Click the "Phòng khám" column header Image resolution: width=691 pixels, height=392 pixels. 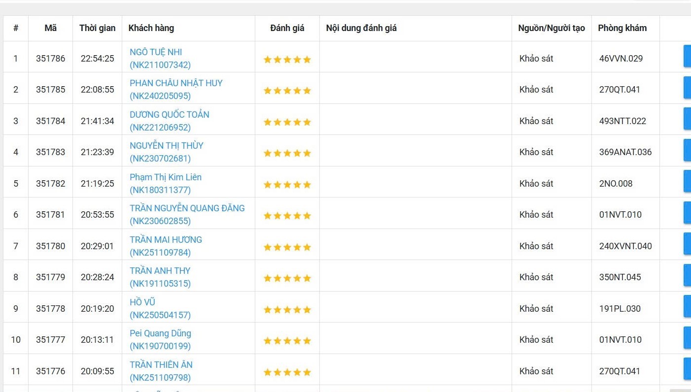point(622,28)
